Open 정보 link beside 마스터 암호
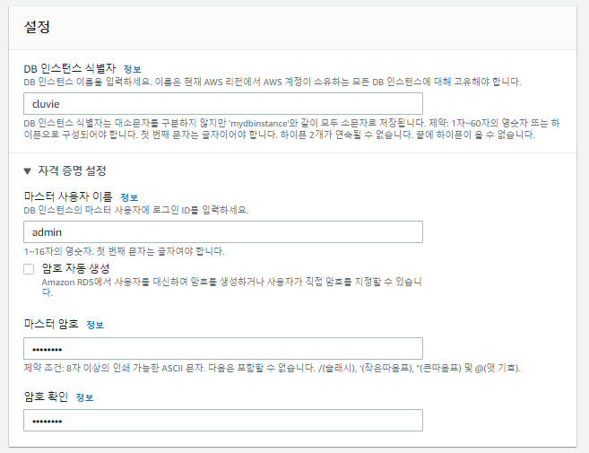589x453 pixels. [95, 325]
